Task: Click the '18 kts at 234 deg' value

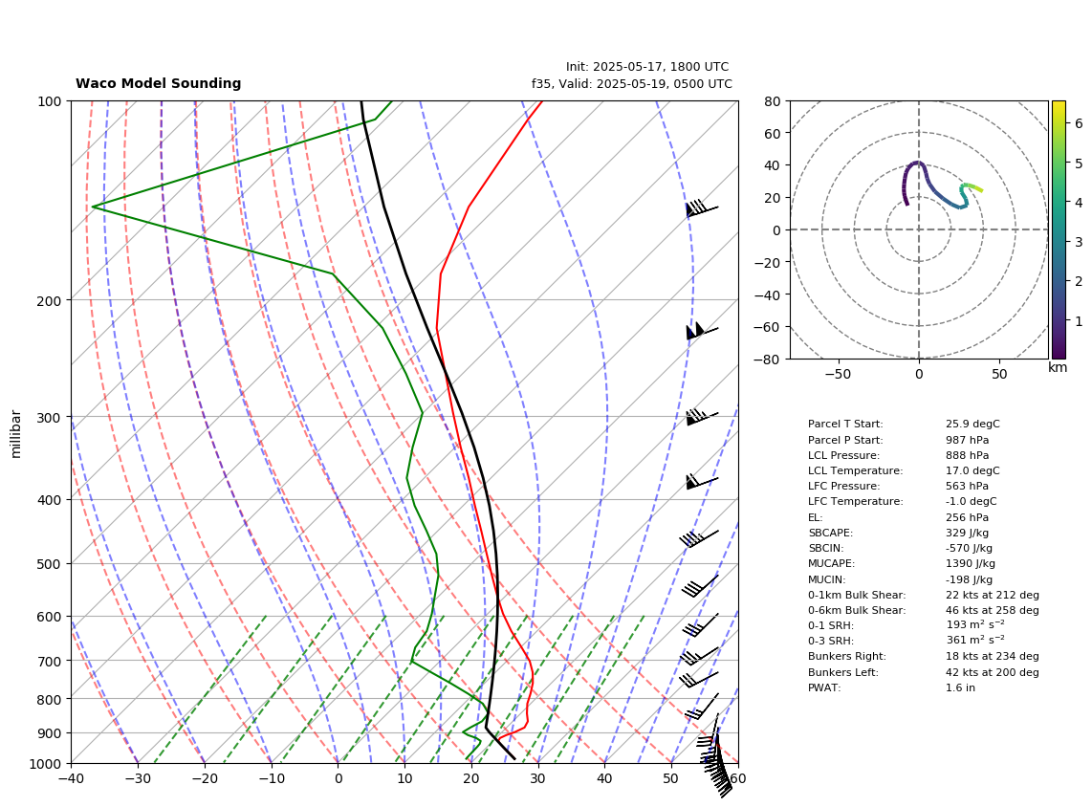Action: (x=993, y=657)
